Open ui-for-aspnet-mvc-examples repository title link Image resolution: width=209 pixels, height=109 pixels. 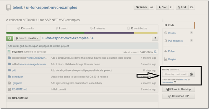click(51, 7)
